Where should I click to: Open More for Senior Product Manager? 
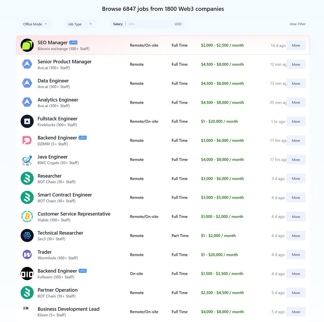click(x=296, y=64)
